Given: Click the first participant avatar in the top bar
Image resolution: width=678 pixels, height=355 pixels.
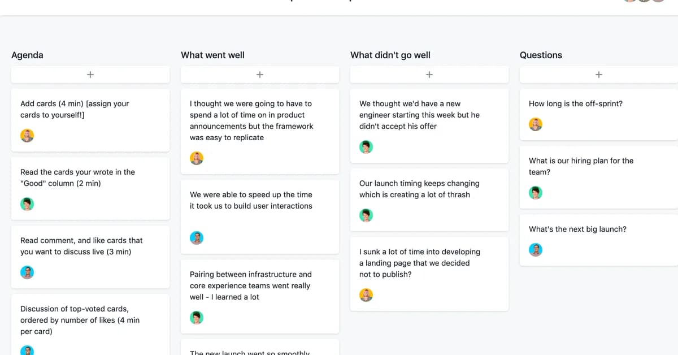Looking at the screenshot, I should pos(629,1).
